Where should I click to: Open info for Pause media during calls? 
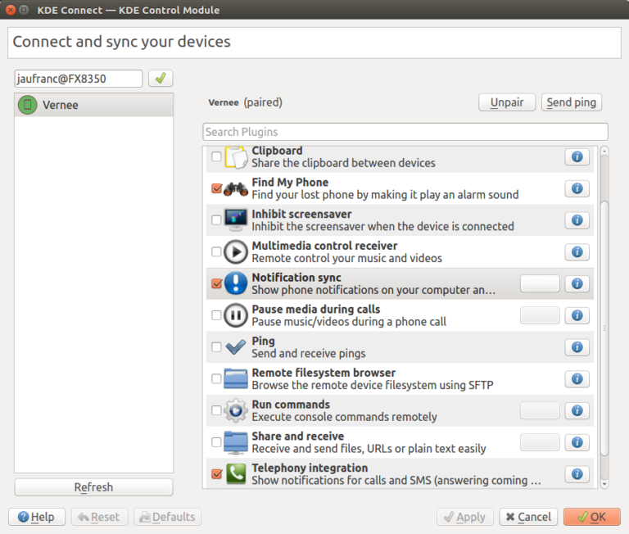tap(577, 315)
